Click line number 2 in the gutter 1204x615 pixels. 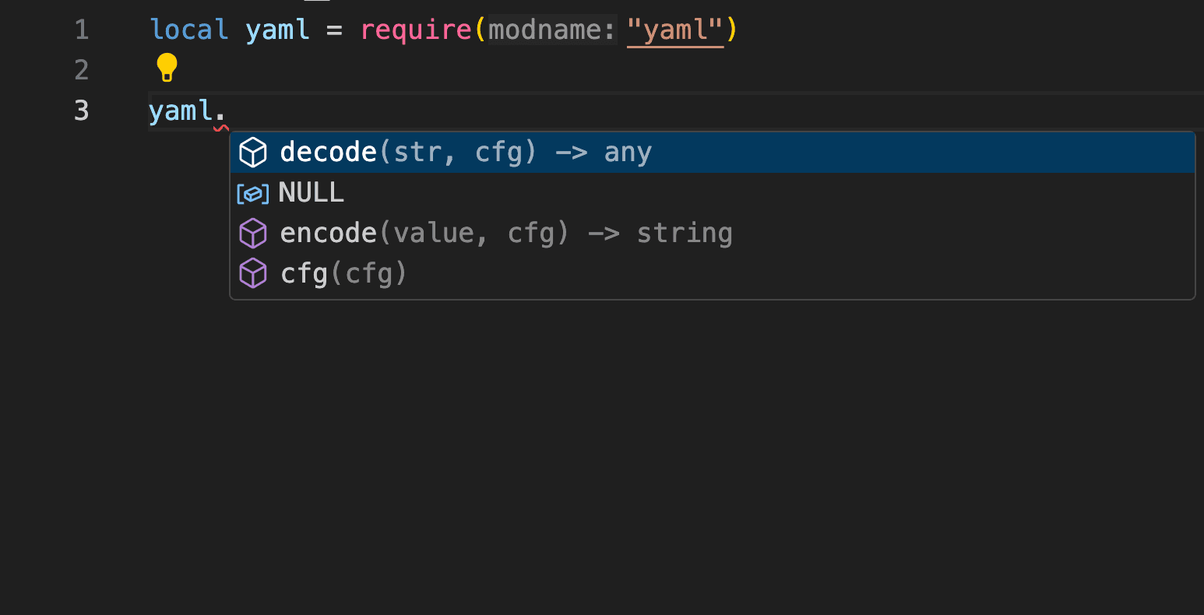tap(82, 71)
